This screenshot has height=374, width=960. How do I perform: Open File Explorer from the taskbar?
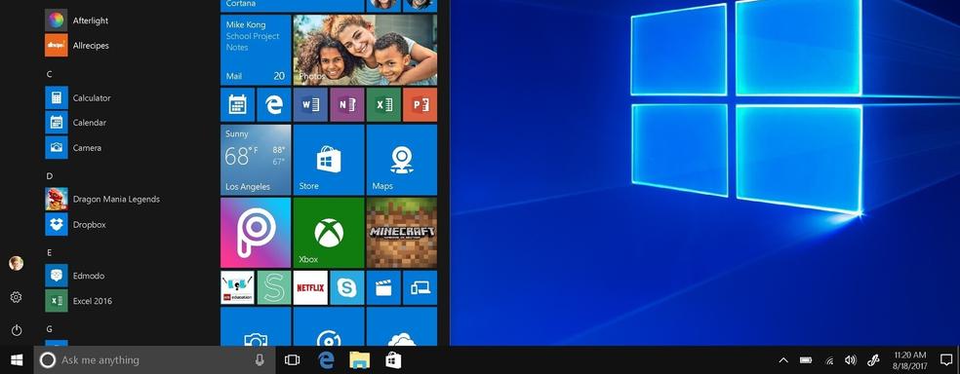pyautogui.click(x=359, y=360)
